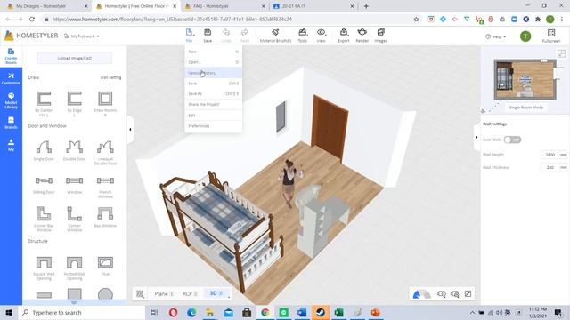
Task: Choose Version History in File menu
Action: (x=213, y=73)
